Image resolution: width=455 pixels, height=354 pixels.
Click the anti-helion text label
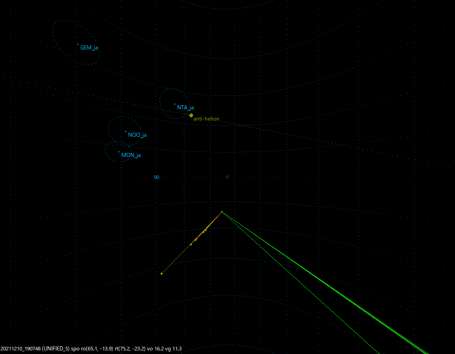point(206,119)
